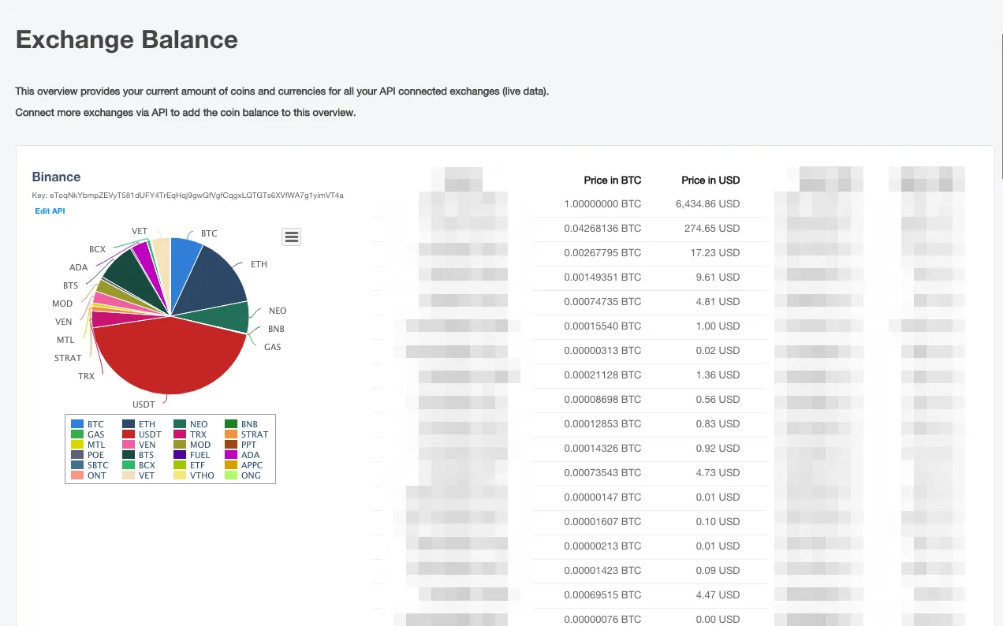Click the 4.47 USD price cell
Screen dimensions: 1003x626
coord(719,595)
